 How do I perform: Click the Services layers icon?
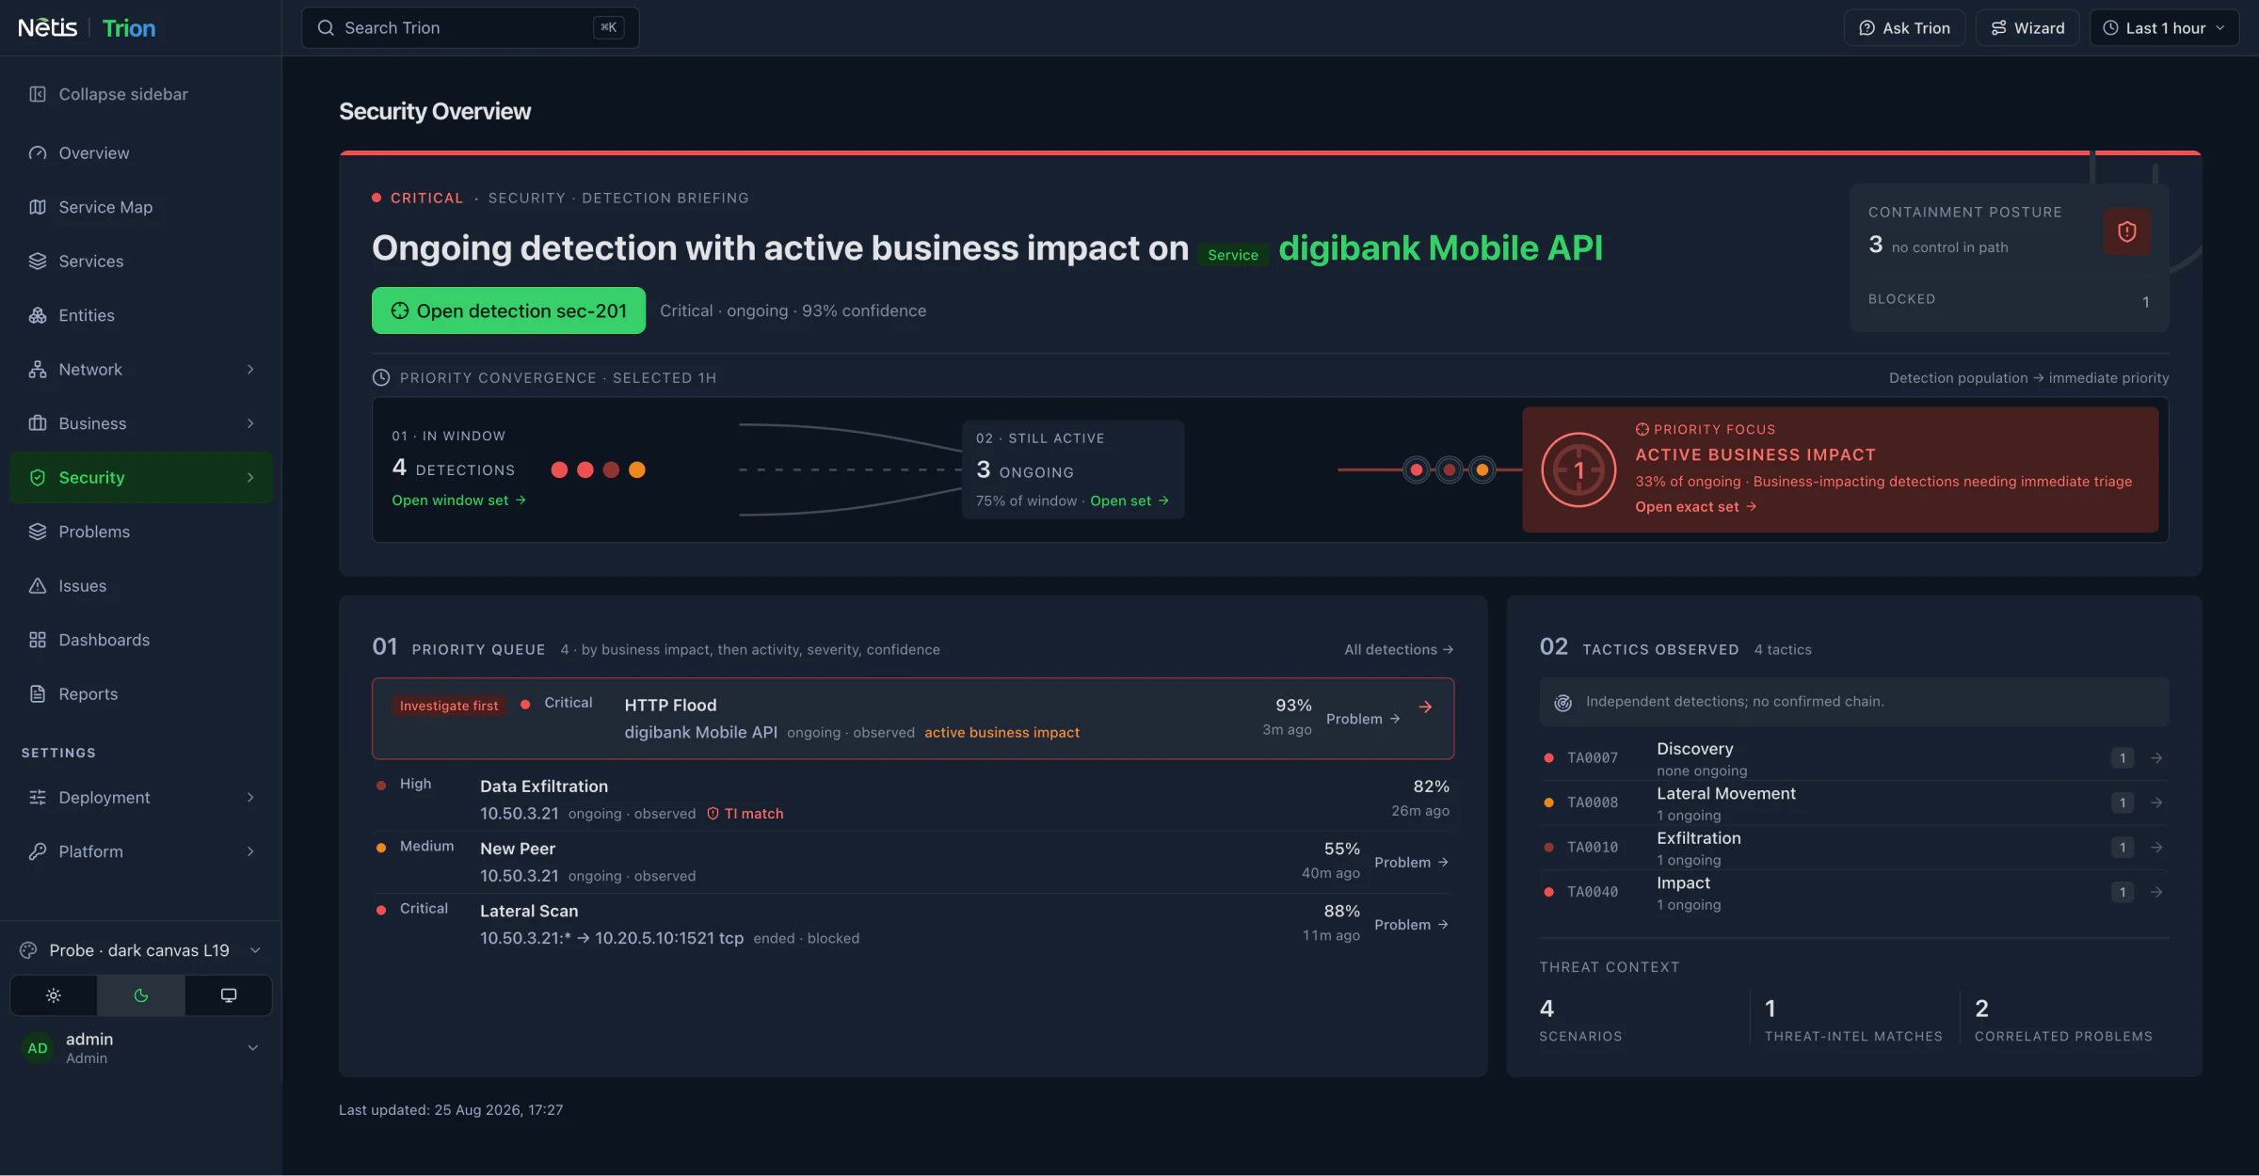[38, 262]
